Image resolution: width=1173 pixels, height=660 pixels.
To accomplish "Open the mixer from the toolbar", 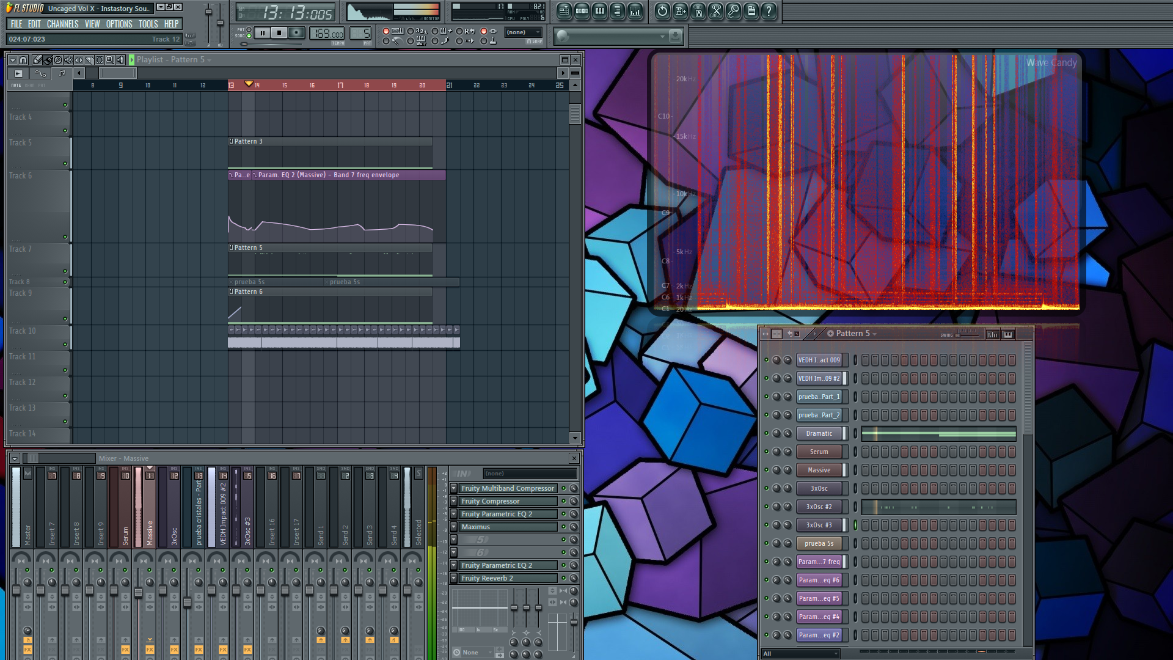I will pos(635,10).
